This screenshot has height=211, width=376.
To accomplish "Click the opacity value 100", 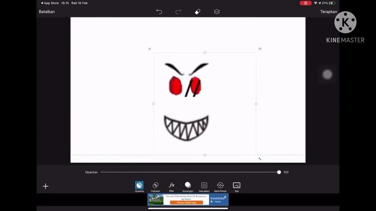I will (286, 172).
